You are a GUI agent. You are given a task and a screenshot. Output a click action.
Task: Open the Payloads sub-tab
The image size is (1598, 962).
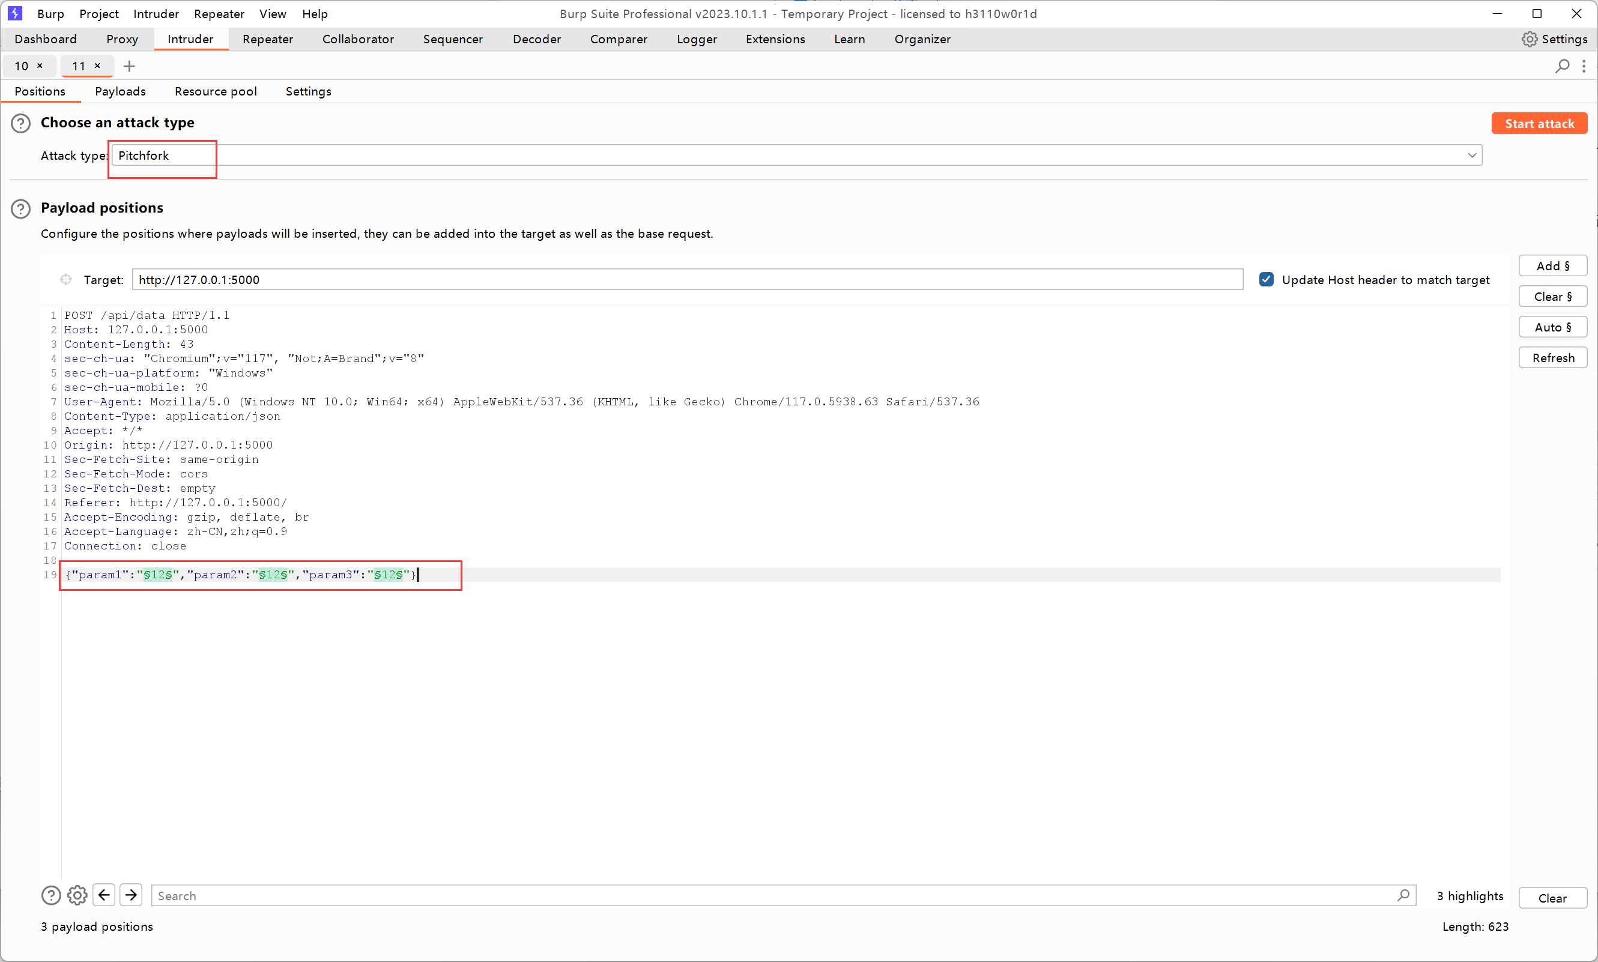121,91
